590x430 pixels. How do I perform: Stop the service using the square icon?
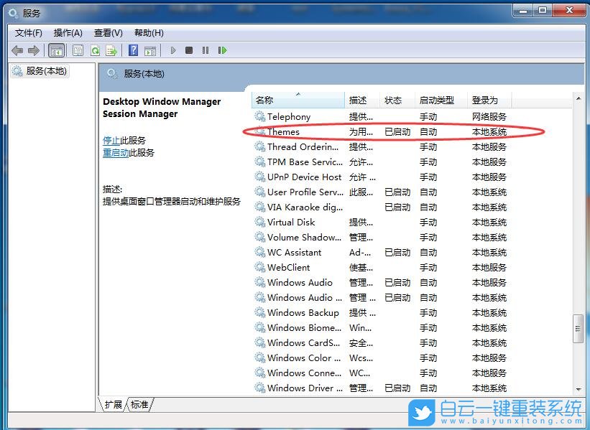tap(189, 50)
